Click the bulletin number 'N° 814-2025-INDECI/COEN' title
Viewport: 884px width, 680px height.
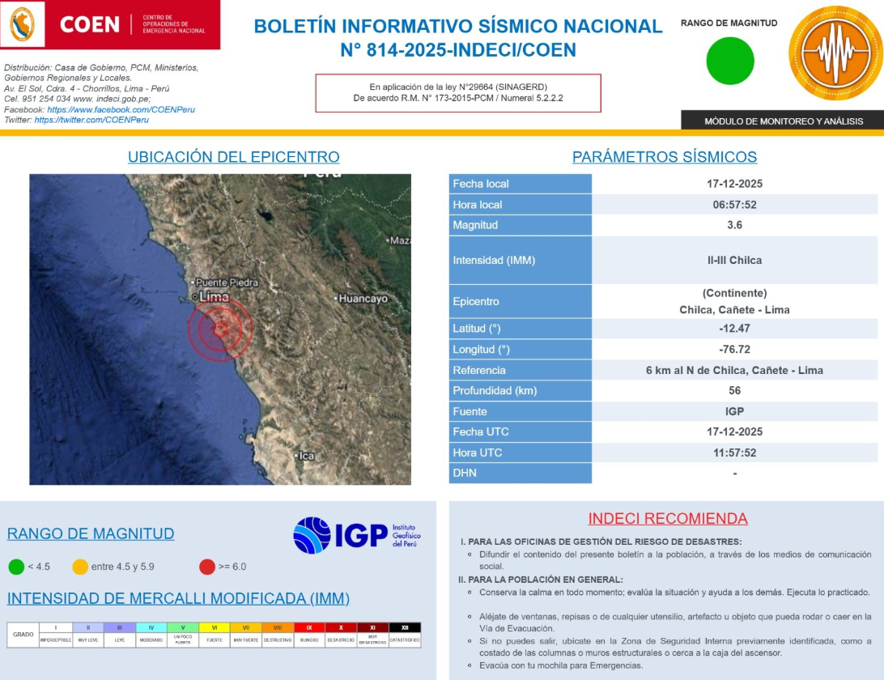point(456,50)
